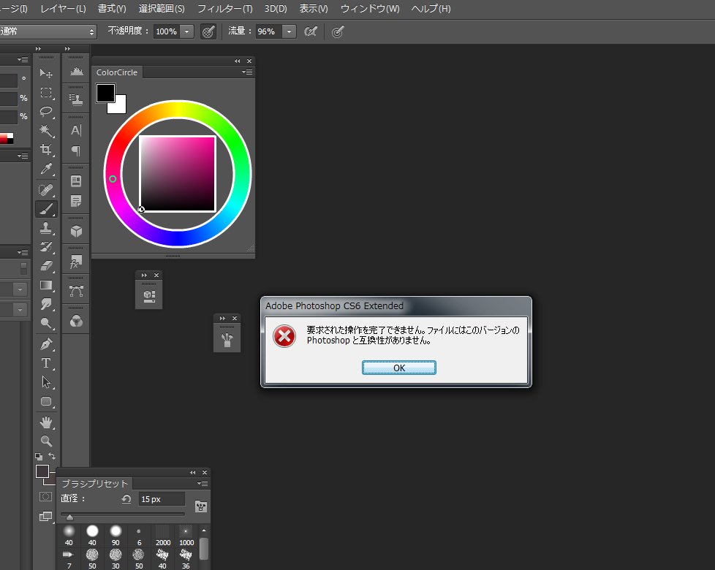Toggle pen pressure controls opacity

tap(208, 31)
